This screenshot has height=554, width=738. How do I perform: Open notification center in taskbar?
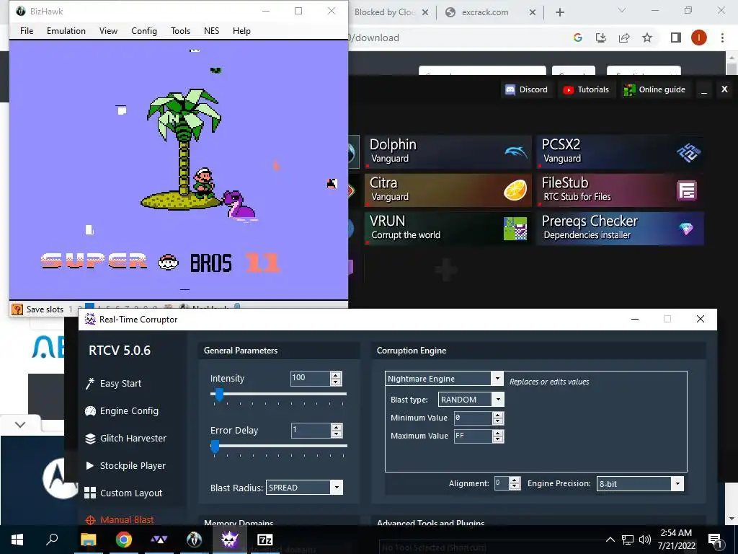(x=716, y=540)
